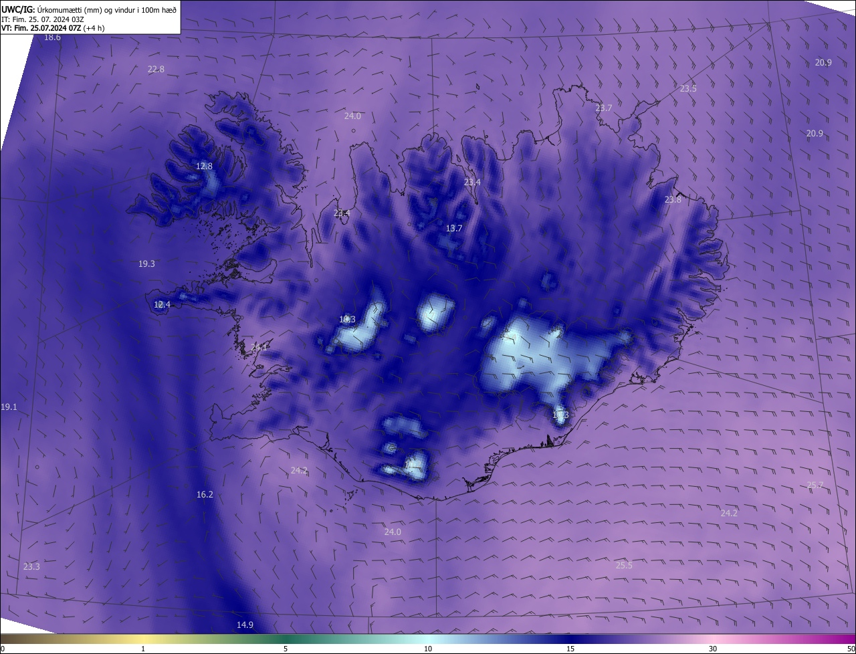Click the colorbar tick label 50
This screenshot has height=654, width=856.
point(851,649)
